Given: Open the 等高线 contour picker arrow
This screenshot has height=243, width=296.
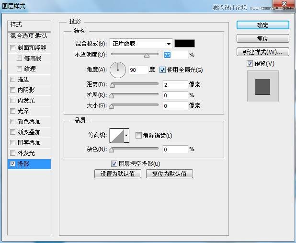Looking at the screenshot, I should point(126,135).
